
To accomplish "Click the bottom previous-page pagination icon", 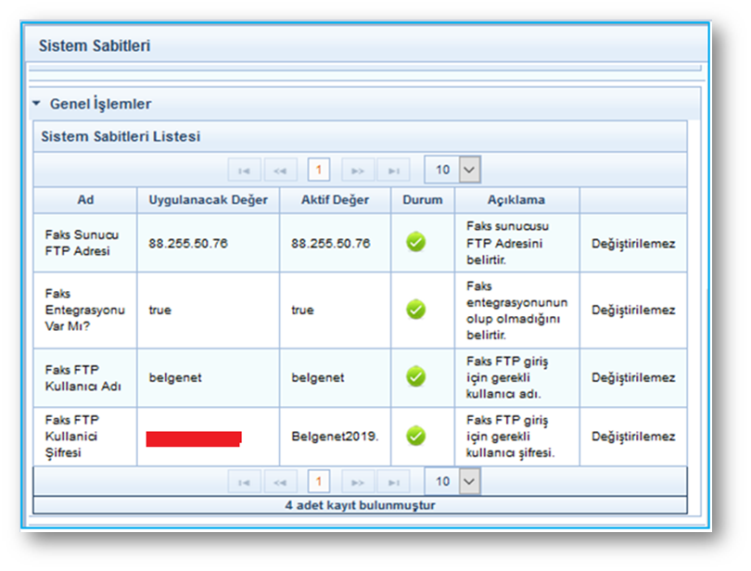I will click(x=280, y=482).
